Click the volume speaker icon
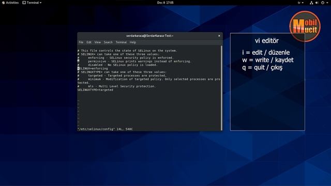Screen dimensions: 331x186 click(x=317, y=3)
